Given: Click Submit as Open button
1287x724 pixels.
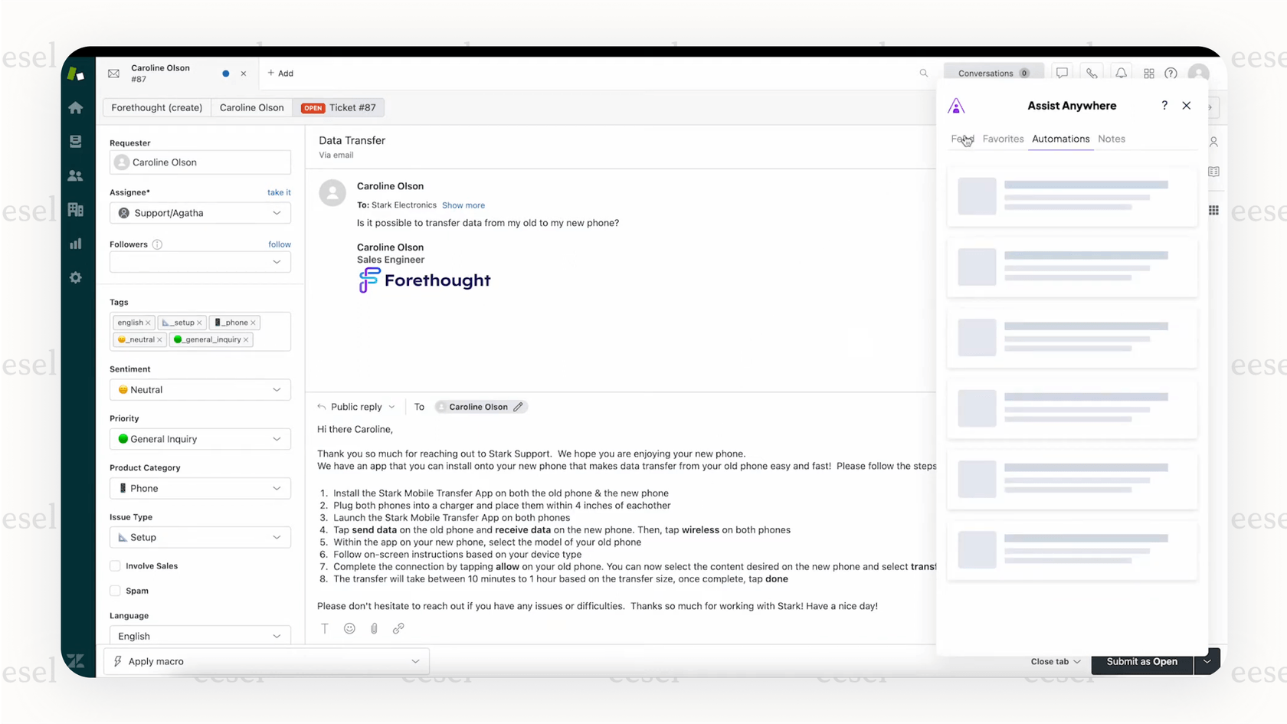Looking at the screenshot, I should pyautogui.click(x=1141, y=661).
